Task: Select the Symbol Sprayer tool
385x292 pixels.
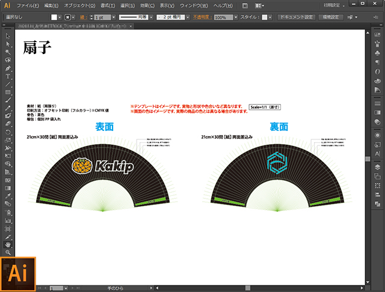Action: tap(8, 212)
